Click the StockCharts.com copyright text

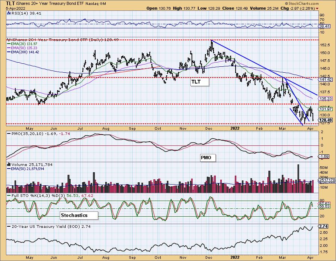pyautogui.click(x=302, y=3)
